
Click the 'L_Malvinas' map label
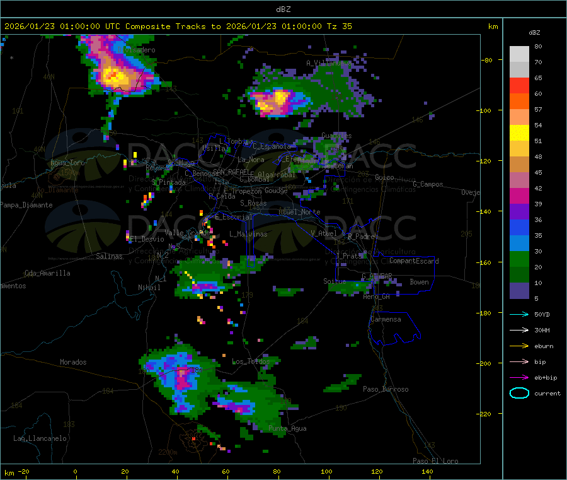coord(248,234)
